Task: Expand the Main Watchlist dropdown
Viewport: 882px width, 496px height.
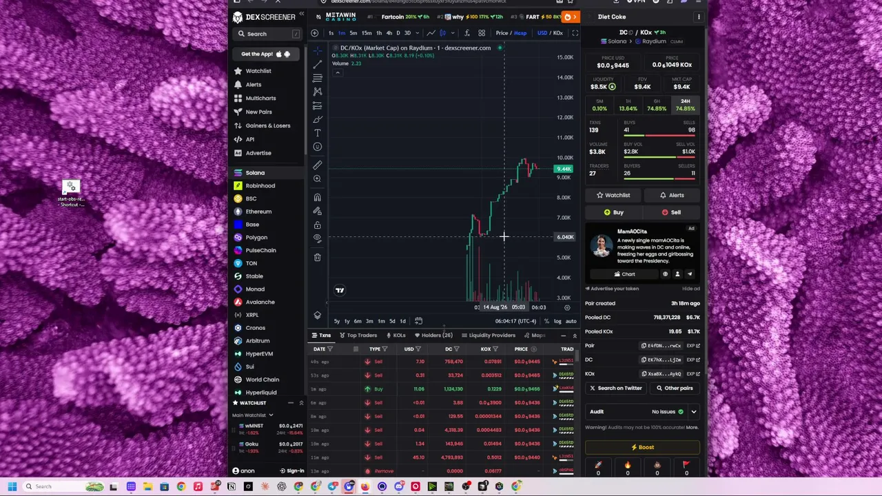Action: [x=271, y=415]
